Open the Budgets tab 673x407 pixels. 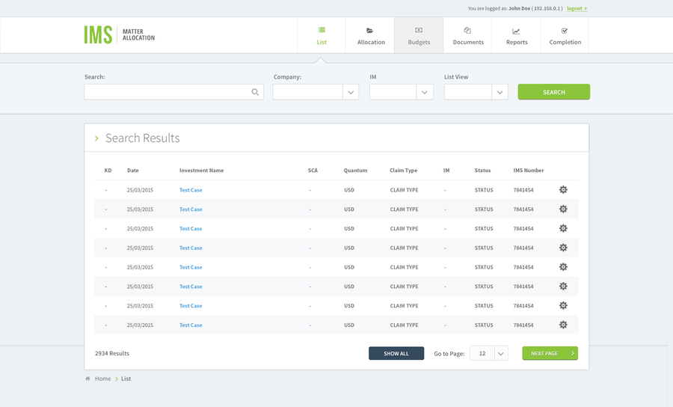(x=419, y=35)
